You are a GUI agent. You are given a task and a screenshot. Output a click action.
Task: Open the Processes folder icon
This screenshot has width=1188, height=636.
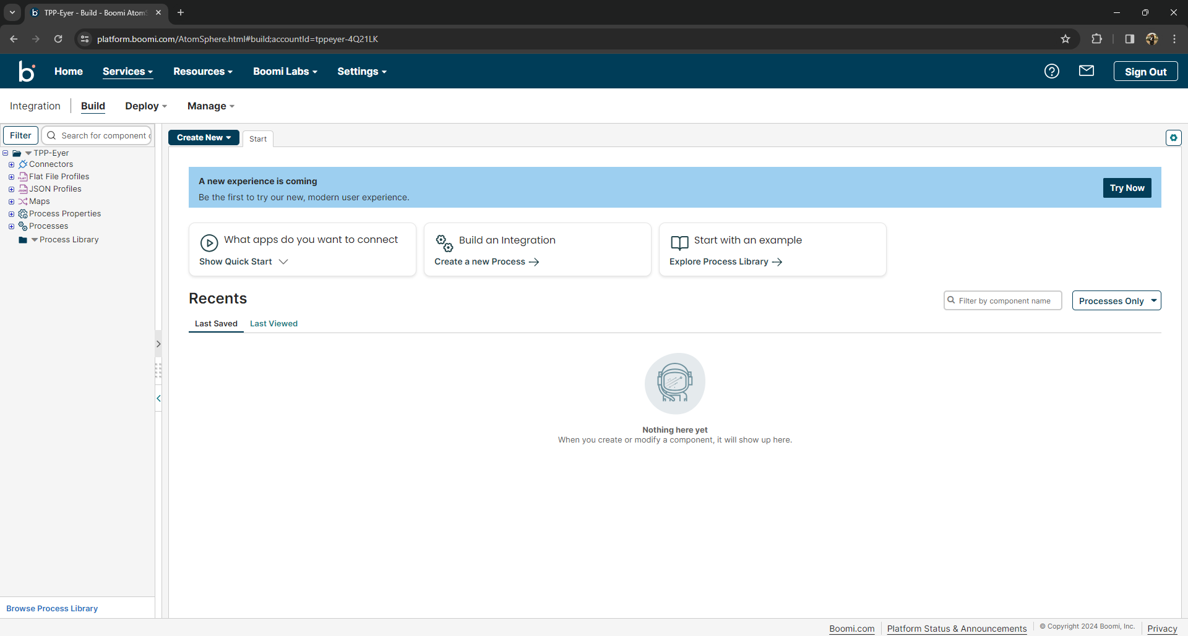pyautogui.click(x=23, y=226)
